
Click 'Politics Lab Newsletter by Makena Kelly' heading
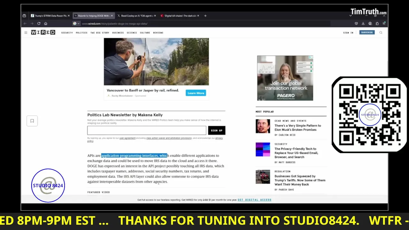click(125, 115)
